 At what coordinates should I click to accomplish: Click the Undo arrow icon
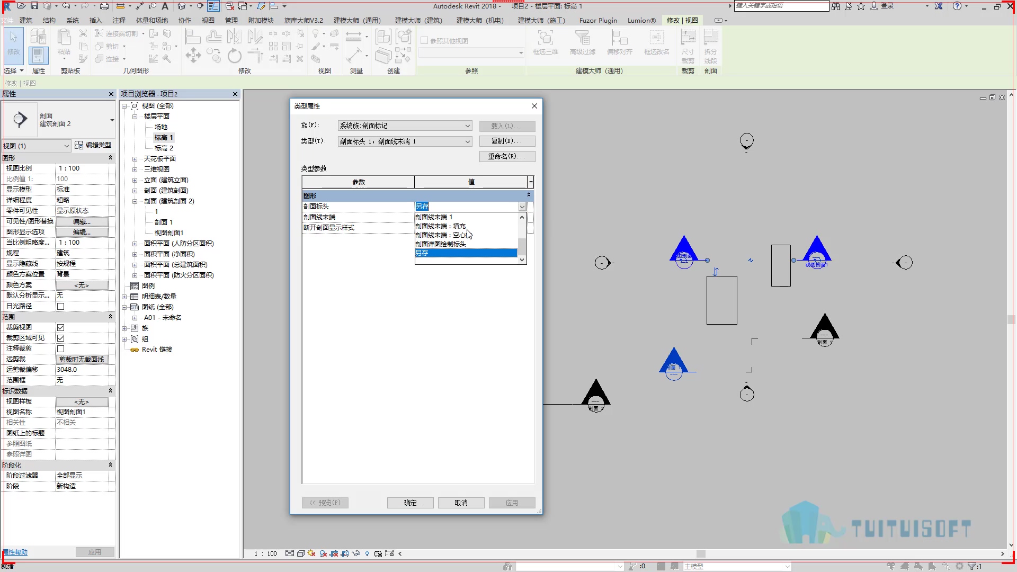[x=66, y=6]
